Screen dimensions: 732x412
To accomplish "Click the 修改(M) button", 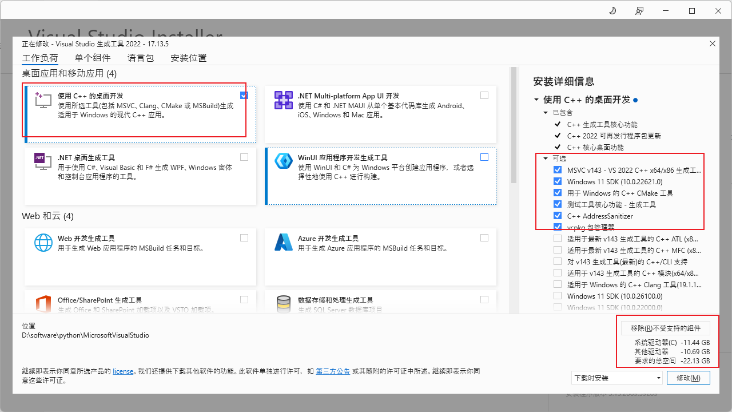I will (689, 378).
